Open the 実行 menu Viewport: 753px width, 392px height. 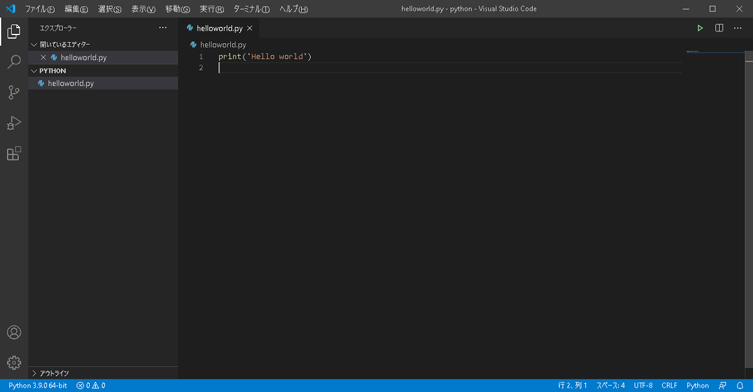coord(211,9)
